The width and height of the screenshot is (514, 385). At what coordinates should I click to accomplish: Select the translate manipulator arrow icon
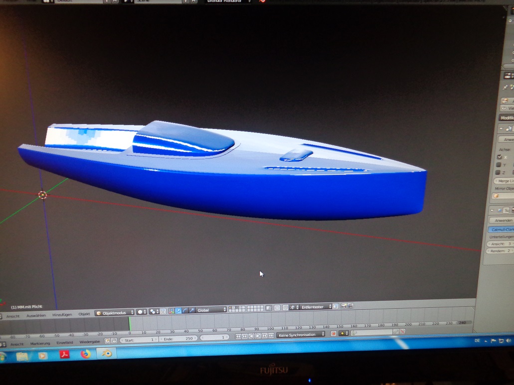coord(178,311)
